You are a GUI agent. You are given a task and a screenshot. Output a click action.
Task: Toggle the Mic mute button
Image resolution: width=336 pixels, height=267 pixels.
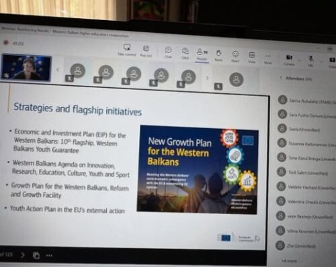310,61
